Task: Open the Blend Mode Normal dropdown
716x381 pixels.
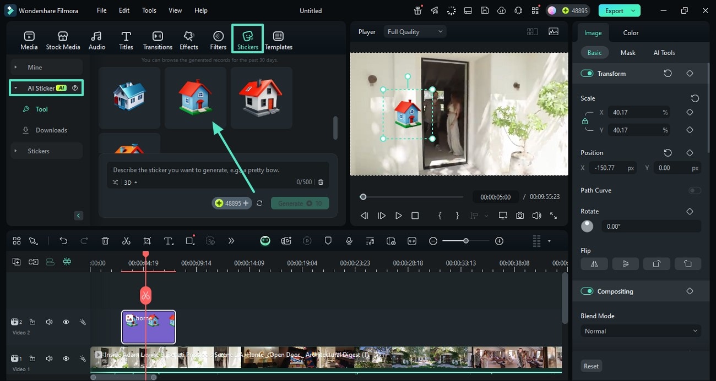Action: [x=641, y=331]
